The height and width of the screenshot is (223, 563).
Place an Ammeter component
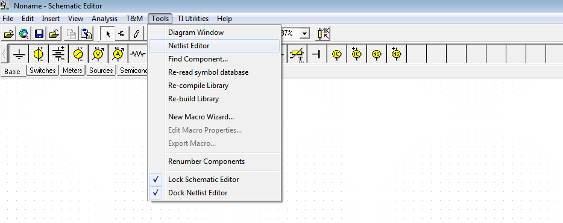click(118, 54)
